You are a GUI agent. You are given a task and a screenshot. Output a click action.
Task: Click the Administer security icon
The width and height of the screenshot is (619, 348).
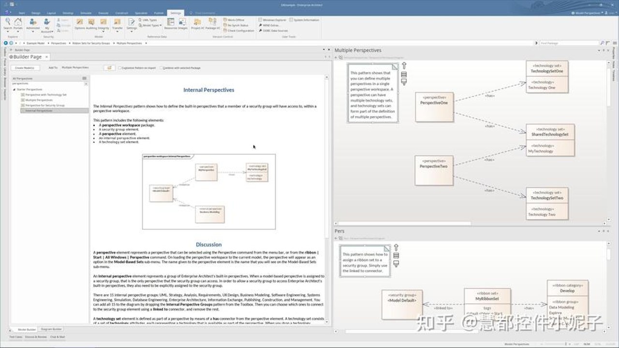pos(33,24)
